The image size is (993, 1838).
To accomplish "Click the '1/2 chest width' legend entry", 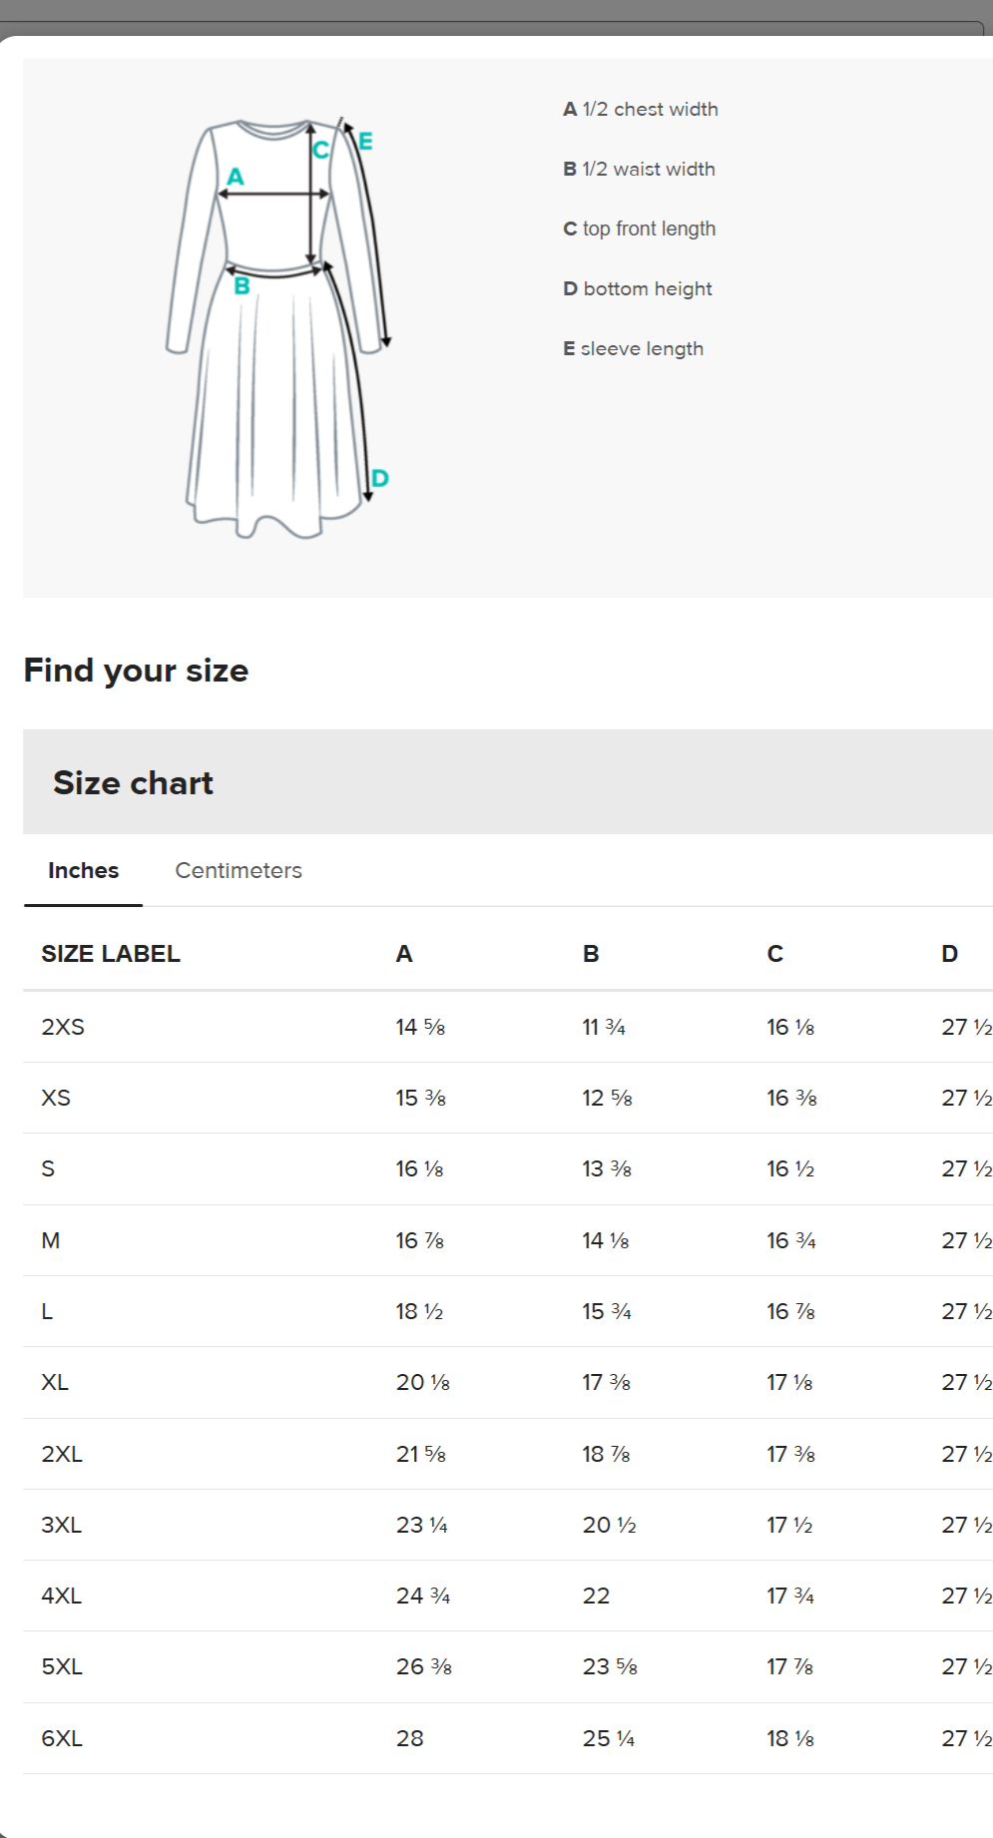I will (x=640, y=109).
